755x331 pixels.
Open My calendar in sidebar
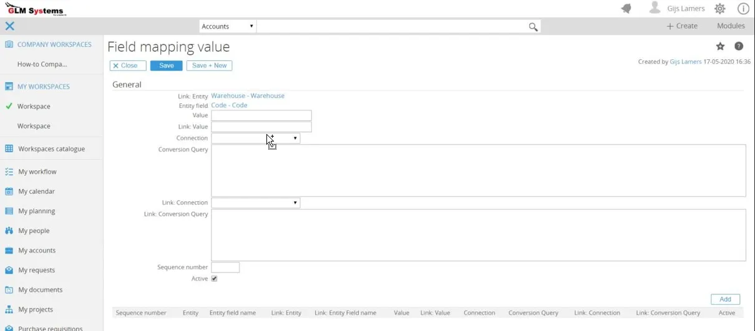36,191
